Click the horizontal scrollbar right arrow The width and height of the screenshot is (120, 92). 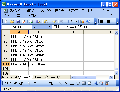(111, 77)
